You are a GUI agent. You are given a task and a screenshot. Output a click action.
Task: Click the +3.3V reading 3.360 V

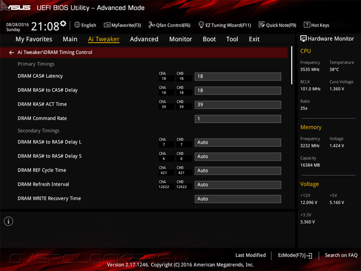click(307, 222)
